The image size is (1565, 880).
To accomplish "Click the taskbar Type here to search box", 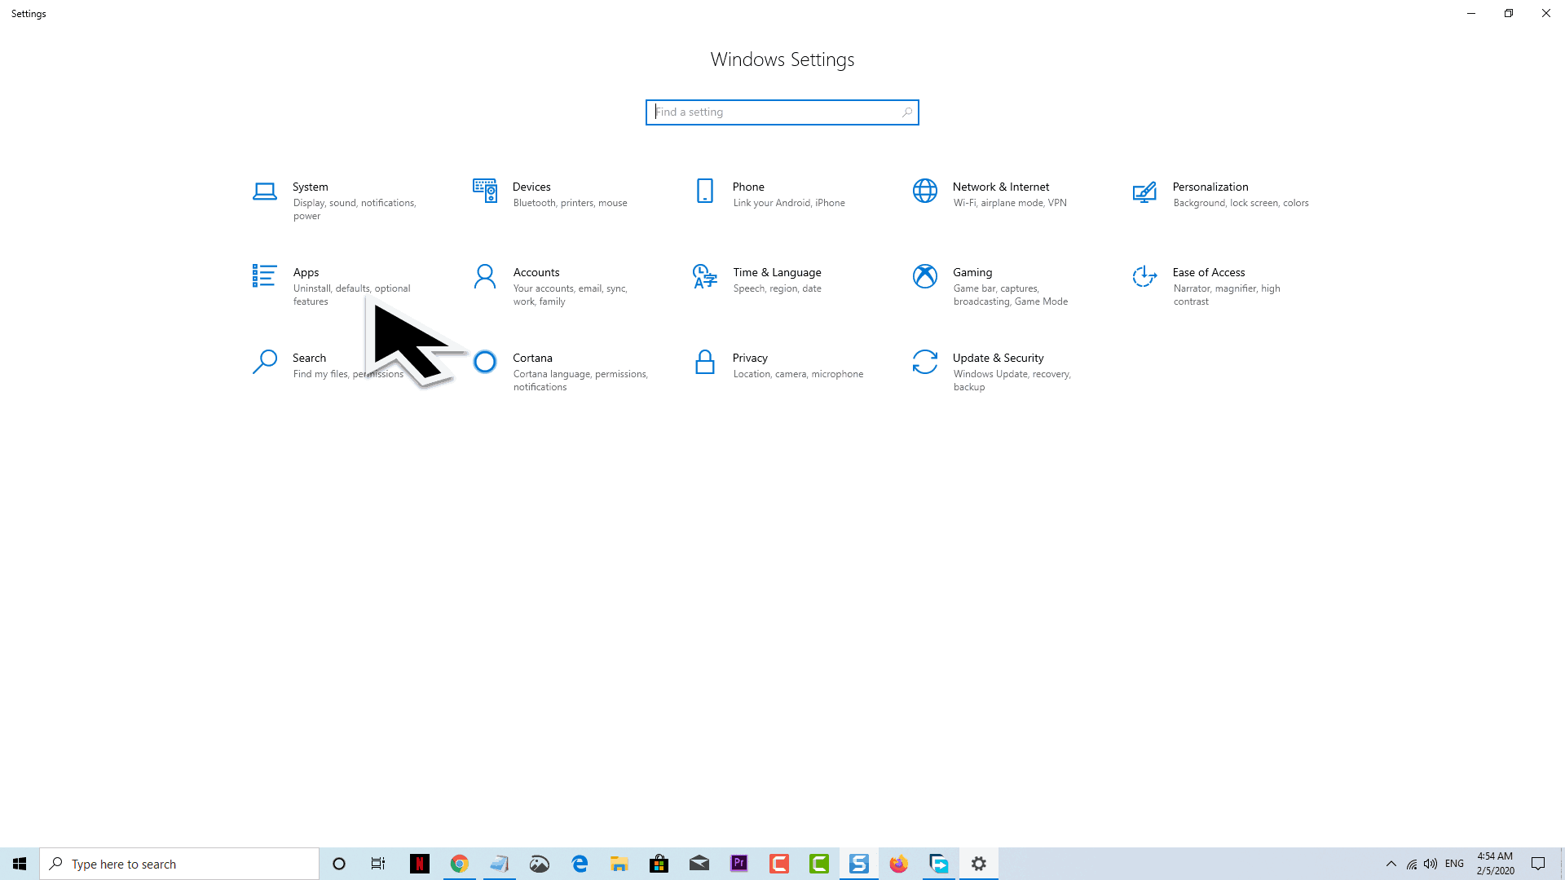I will [x=179, y=864].
